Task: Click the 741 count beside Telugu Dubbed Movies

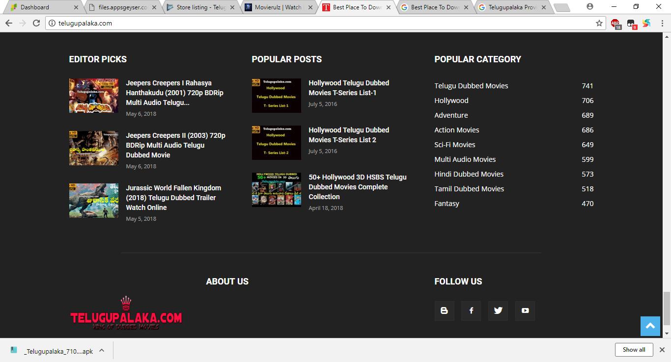Action: tap(587, 86)
